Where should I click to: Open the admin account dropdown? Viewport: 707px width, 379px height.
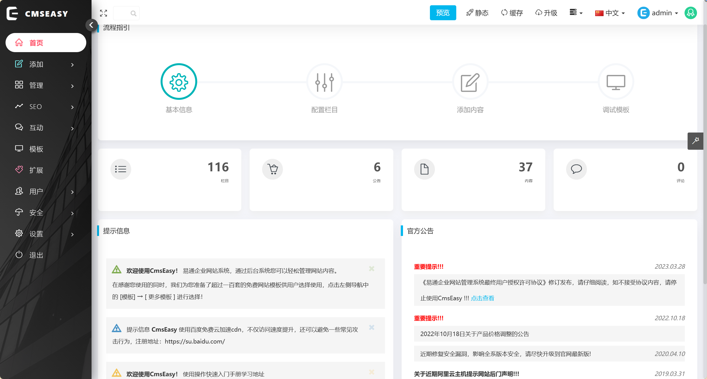pos(658,13)
